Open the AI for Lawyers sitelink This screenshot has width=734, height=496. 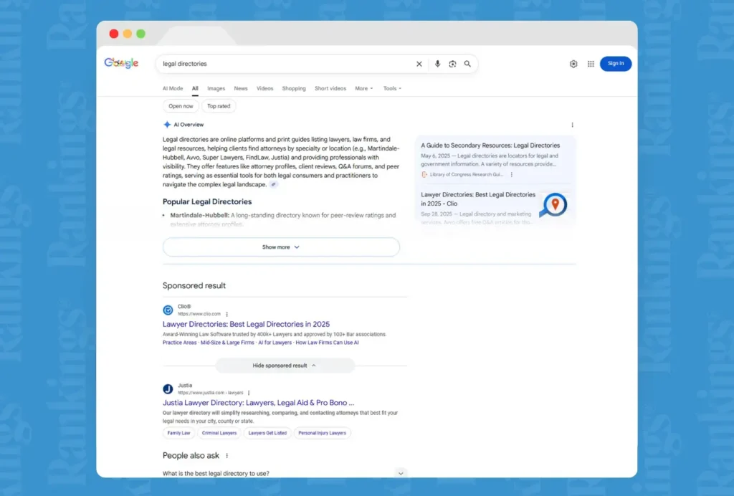pyautogui.click(x=275, y=343)
